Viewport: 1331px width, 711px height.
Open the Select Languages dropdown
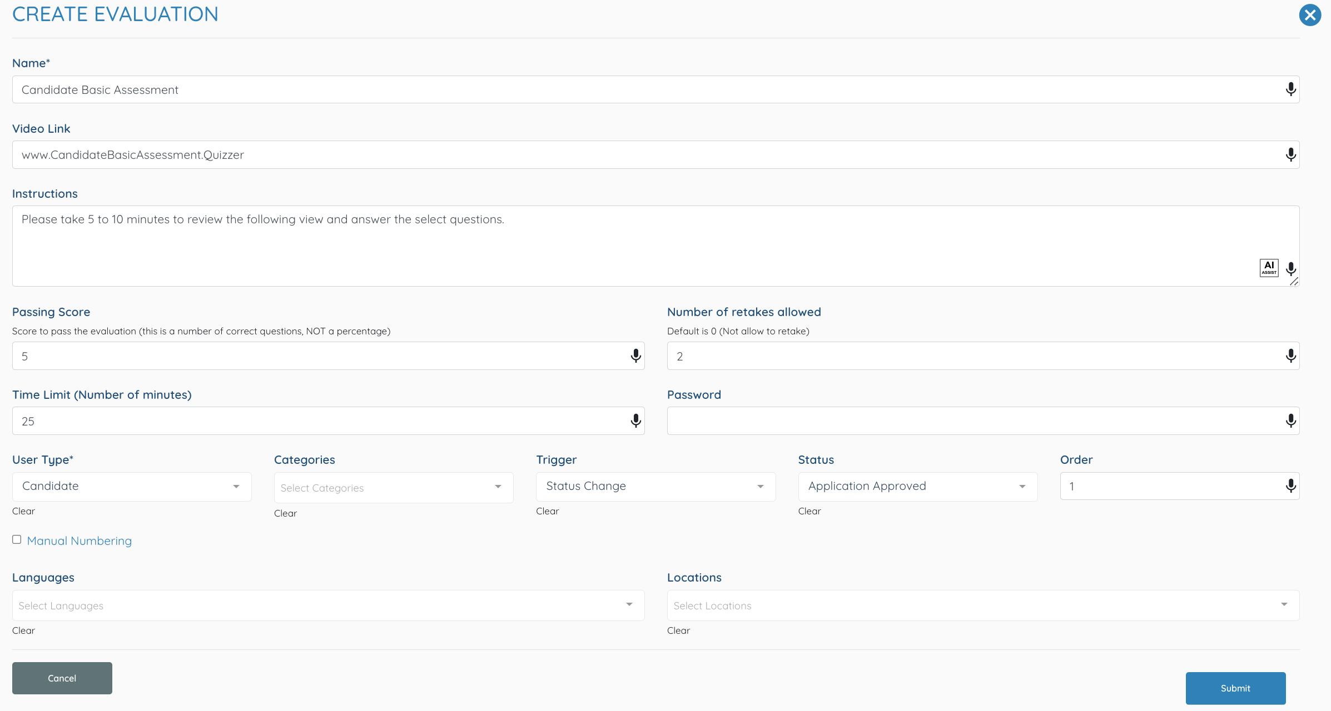coord(328,605)
